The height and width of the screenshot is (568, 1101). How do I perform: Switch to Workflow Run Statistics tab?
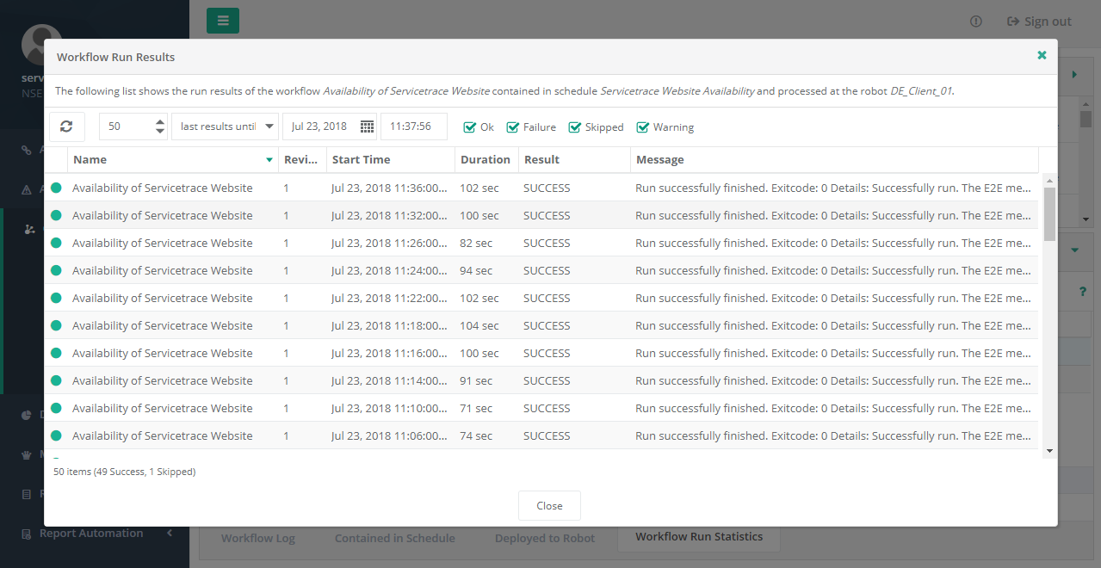coord(699,537)
